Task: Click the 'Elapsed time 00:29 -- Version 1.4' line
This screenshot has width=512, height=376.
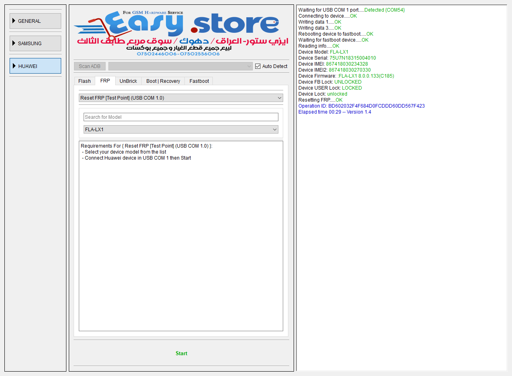Action: 335,112
